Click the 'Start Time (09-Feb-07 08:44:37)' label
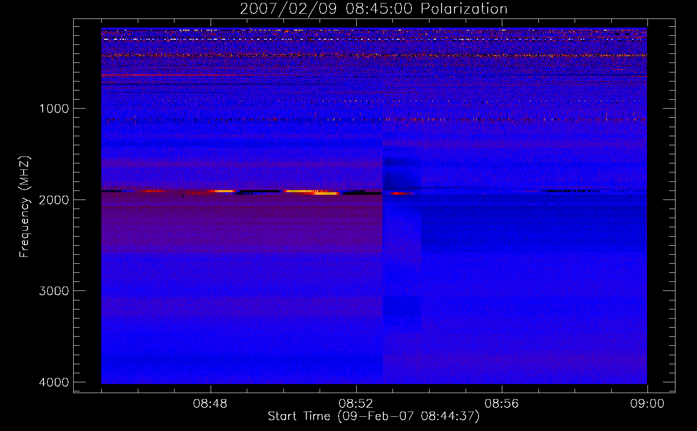Image resolution: width=697 pixels, height=431 pixels. (x=373, y=416)
